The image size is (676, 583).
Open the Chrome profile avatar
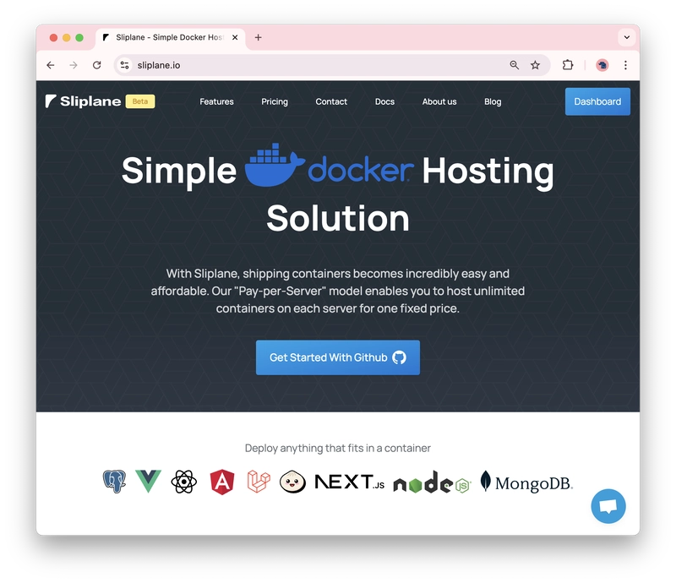pos(602,65)
